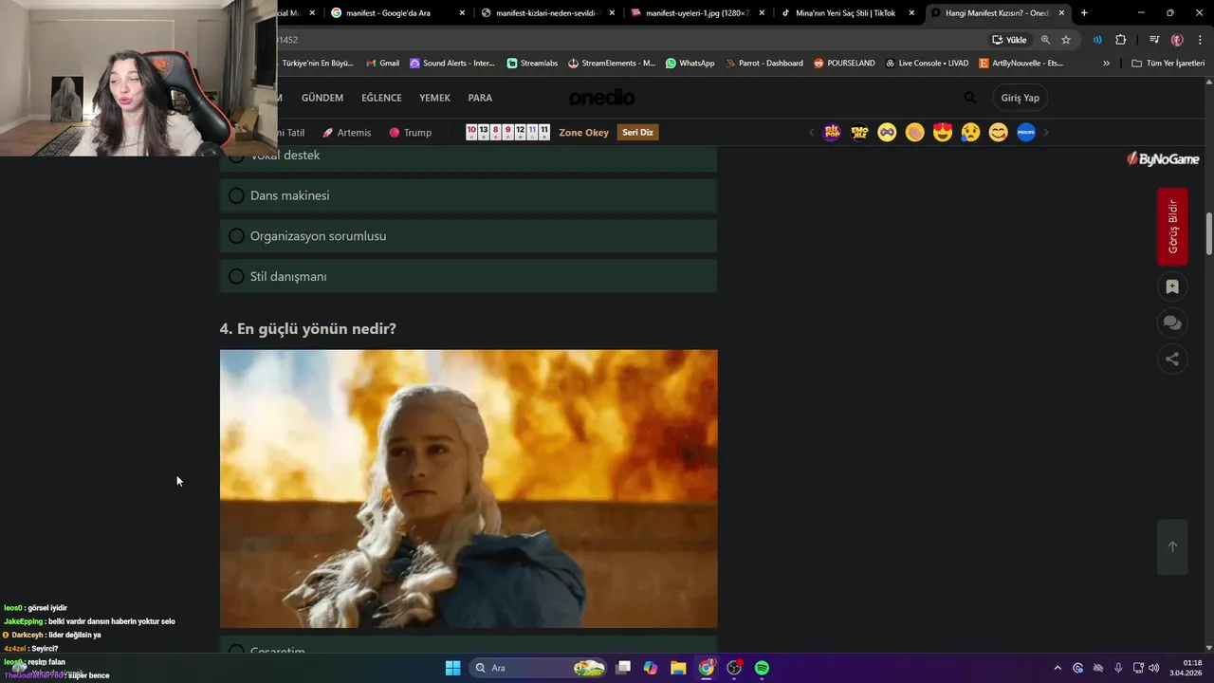Select the 'Stil danışmanı' answer option
This screenshot has width=1214, height=683.
469,276
